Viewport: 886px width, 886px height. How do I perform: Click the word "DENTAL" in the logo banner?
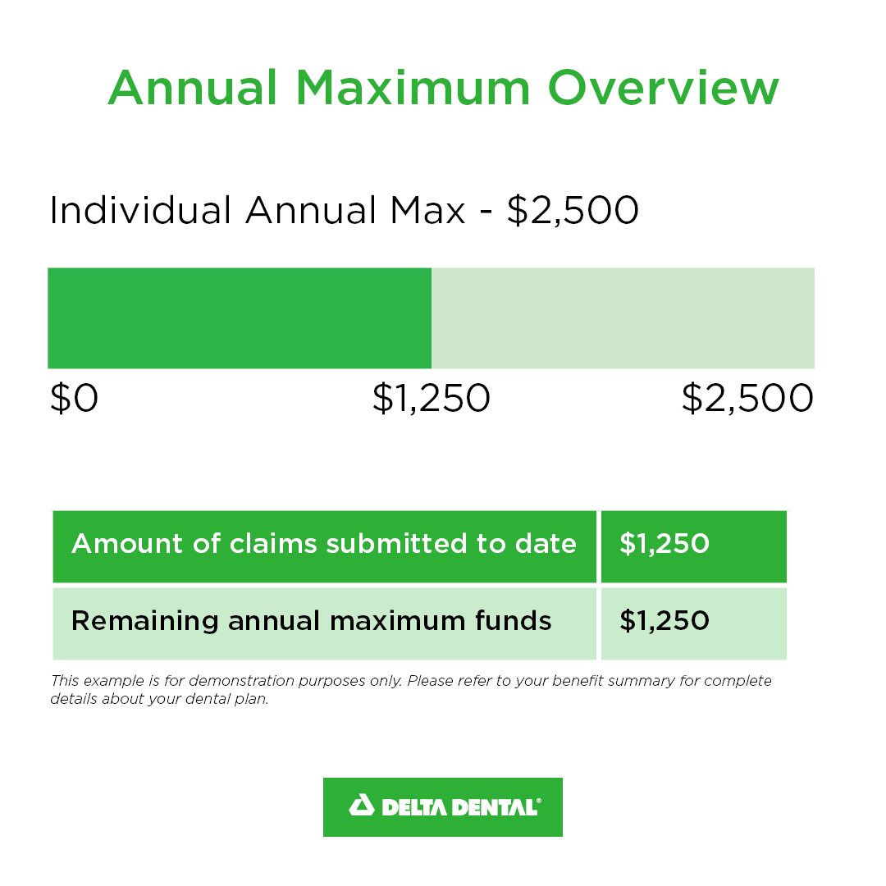(495, 807)
